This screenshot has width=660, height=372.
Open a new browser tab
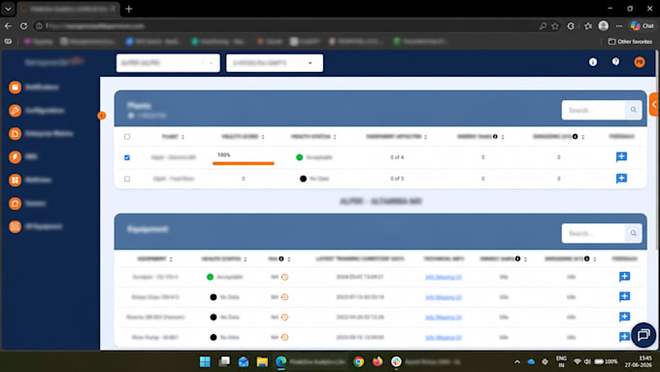129,9
